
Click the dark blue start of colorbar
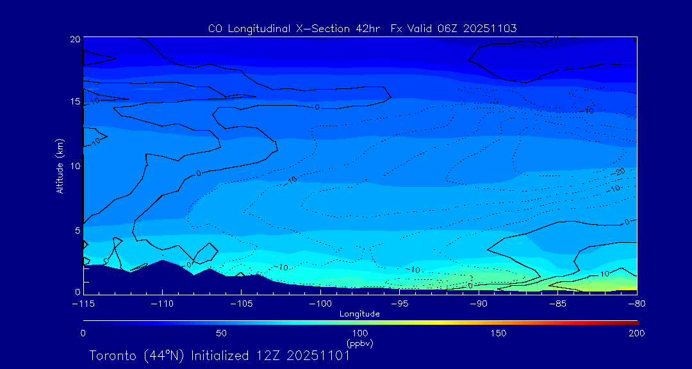(x=86, y=322)
